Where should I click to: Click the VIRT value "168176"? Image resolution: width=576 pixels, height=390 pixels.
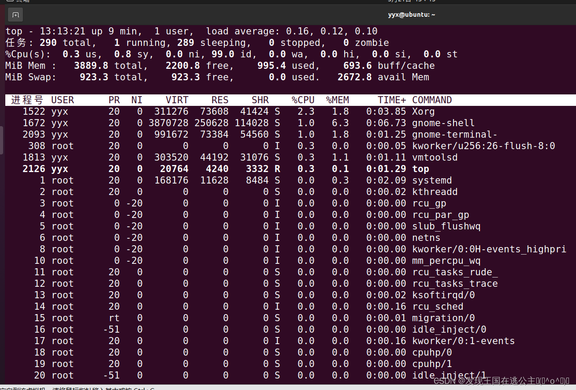tap(171, 180)
